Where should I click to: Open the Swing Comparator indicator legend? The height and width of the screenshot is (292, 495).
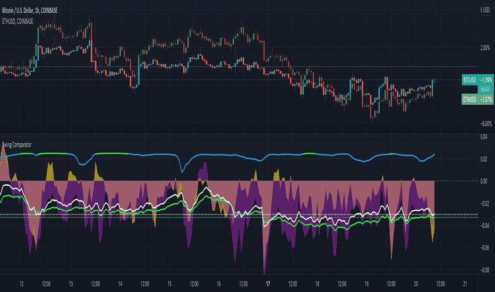17,145
